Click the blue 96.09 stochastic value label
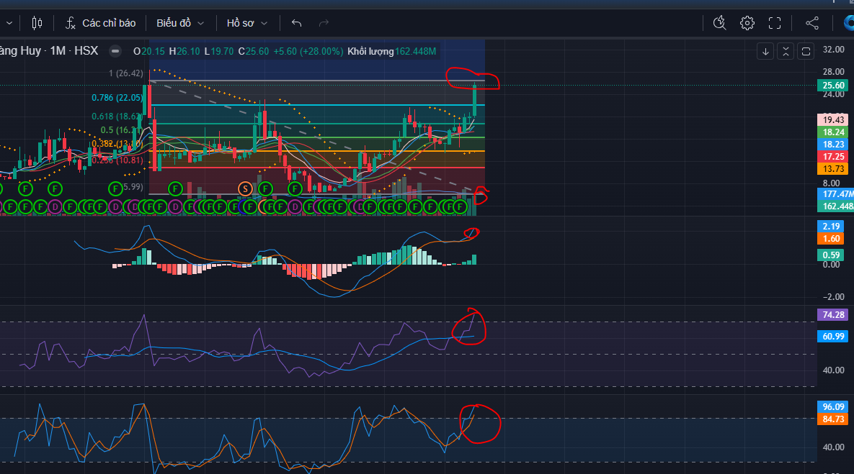 [833, 406]
